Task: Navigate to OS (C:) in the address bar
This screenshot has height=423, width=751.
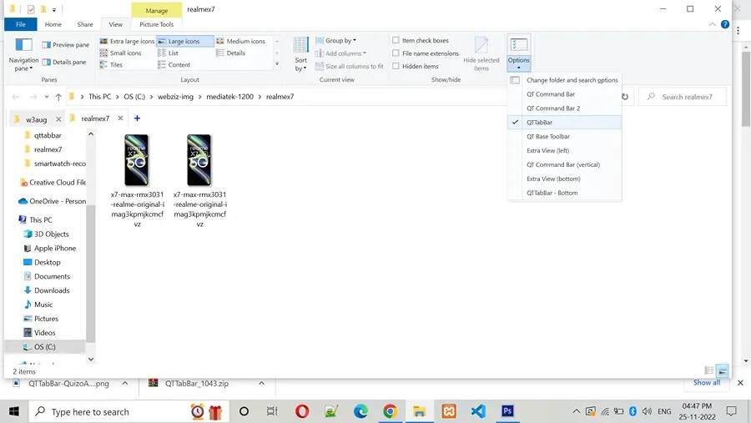Action: tap(134, 97)
